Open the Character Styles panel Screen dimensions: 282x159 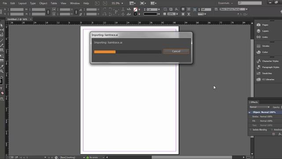(x=268, y=61)
